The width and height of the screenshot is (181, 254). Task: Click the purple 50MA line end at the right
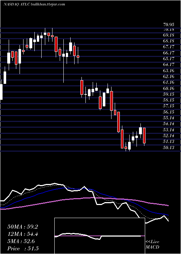point(168,206)
